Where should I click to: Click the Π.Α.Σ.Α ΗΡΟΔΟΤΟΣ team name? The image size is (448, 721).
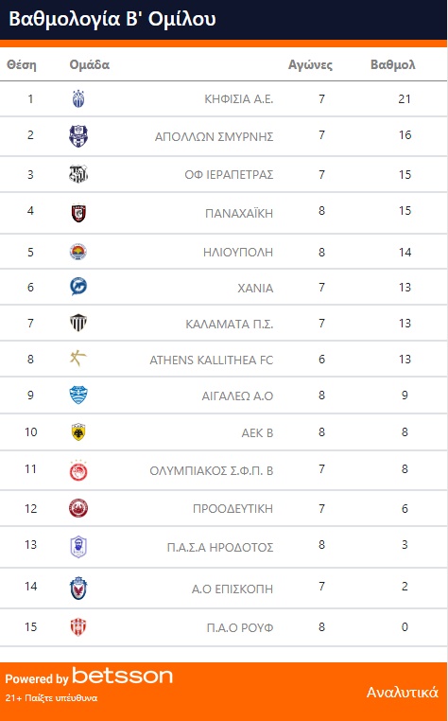coord(220,548)
